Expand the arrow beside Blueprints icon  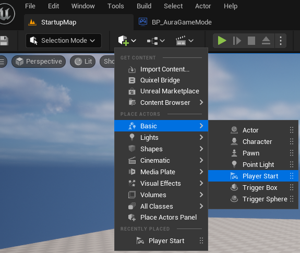[162, 41]
